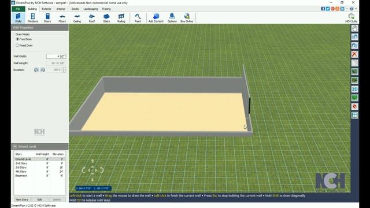Click the Elevation column header

58,154
